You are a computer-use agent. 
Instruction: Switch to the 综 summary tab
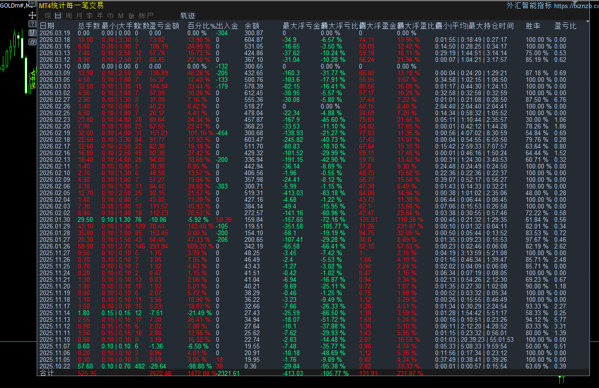47,16
